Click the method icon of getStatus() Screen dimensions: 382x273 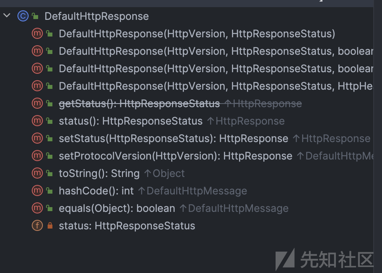37,103
